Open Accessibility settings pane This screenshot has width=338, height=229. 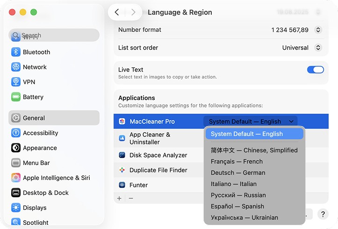coord(54,133)
